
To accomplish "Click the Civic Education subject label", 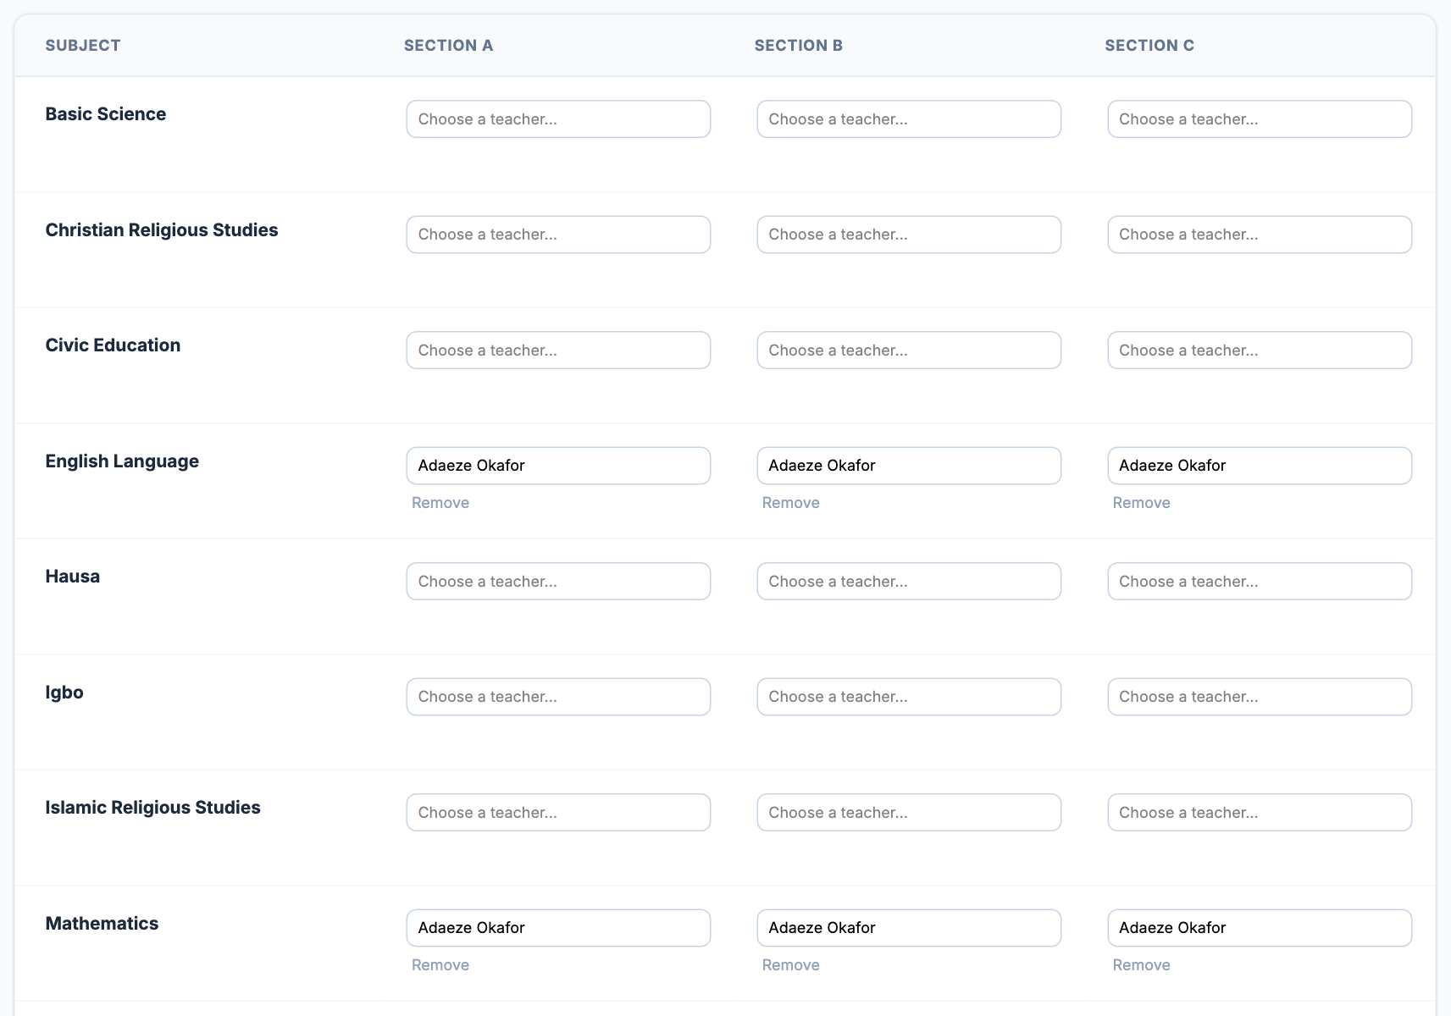I will pyautogui.click(x=113, y=345).
